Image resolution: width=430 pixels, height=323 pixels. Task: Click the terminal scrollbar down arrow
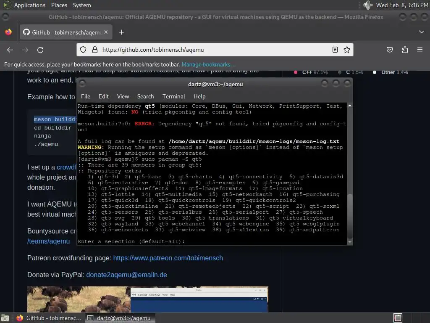click(350, 242)
